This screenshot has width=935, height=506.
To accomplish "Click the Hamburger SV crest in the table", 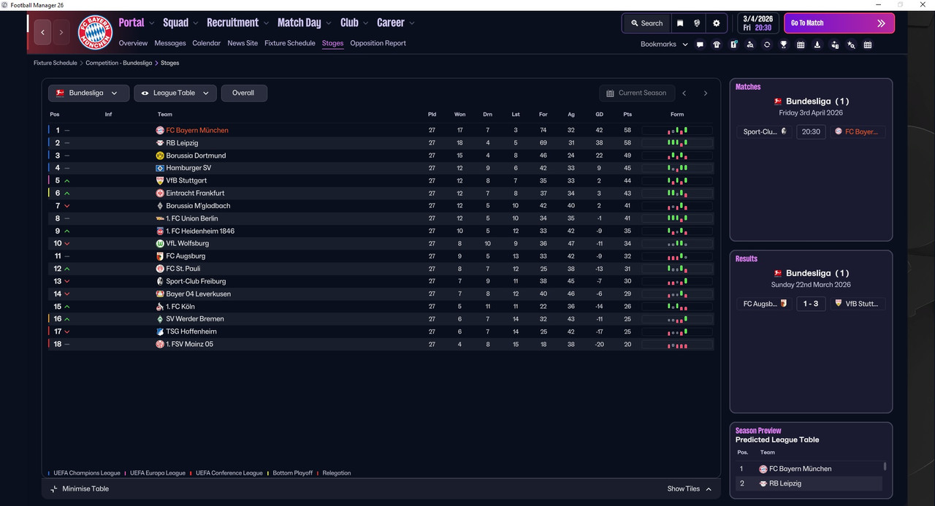I will [x=160, y=168].
